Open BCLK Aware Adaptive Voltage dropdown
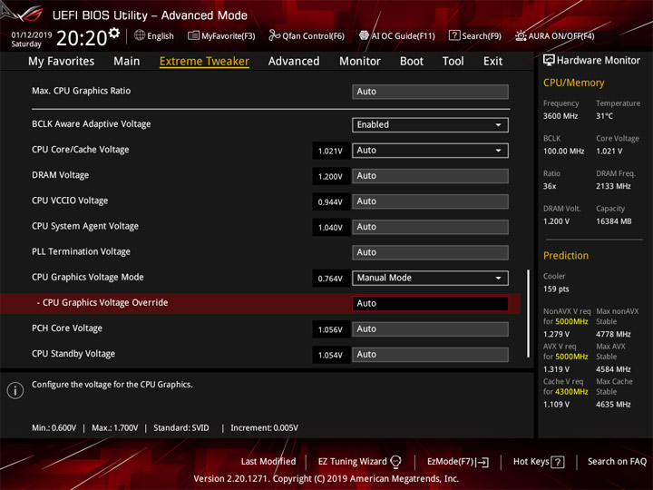Screen dimensions: 653x490 click(430, 125)
